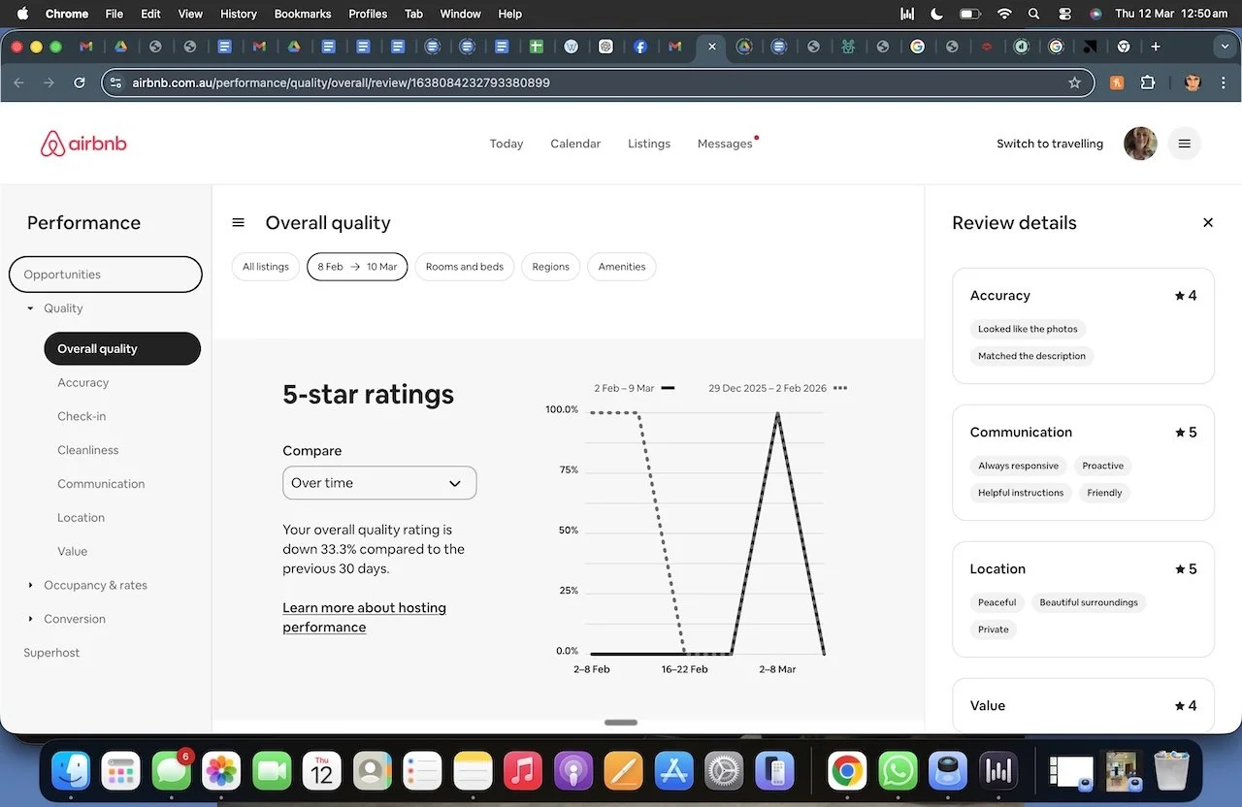Screen dimensions: 1242x807
Task: Click the bookmark star in the address bar
Action: [1076, 82]
